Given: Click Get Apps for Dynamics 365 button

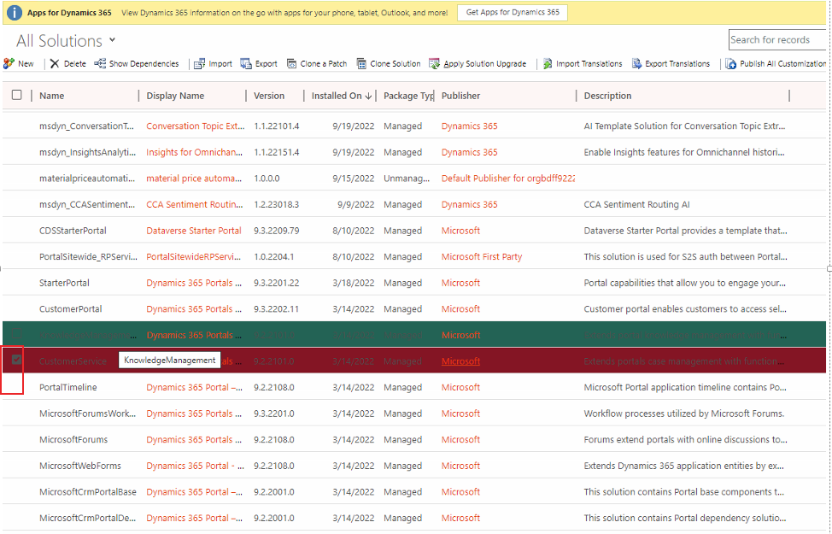Looking at the screenshot, I should (513, 12).
